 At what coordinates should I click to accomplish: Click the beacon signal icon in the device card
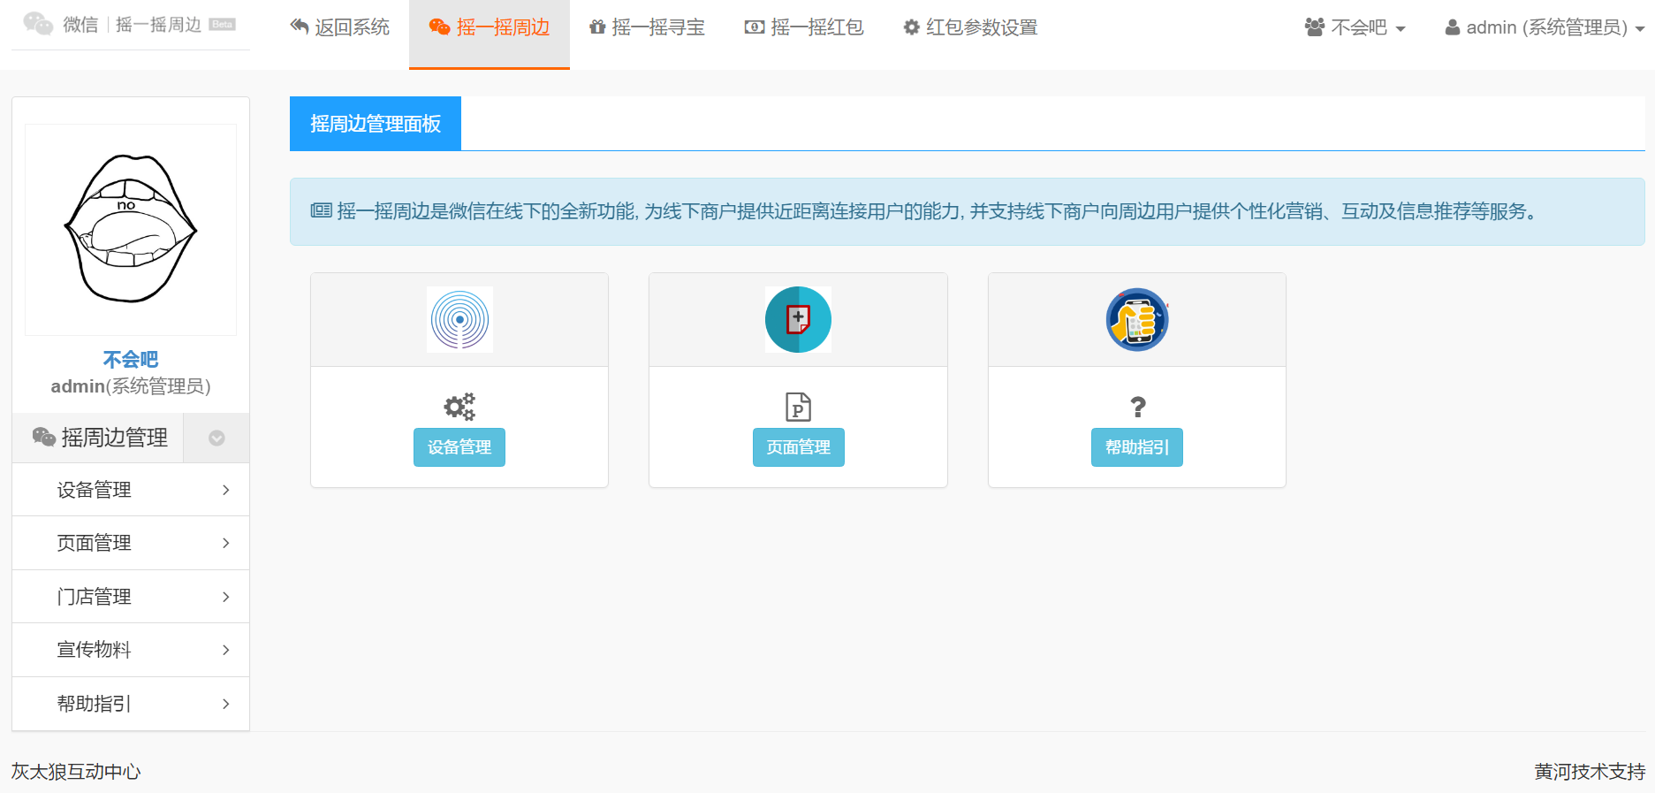tap(459, 319)
